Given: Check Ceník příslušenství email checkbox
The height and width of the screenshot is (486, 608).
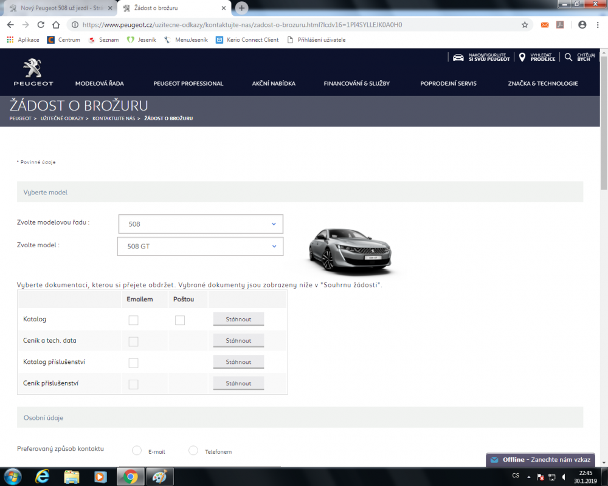Looking at the screenshot, I should point(133,384).
